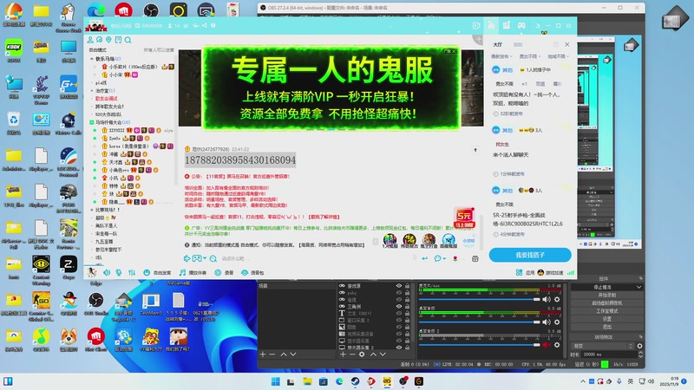Toggle the YY microphone icon

[119, 273]
